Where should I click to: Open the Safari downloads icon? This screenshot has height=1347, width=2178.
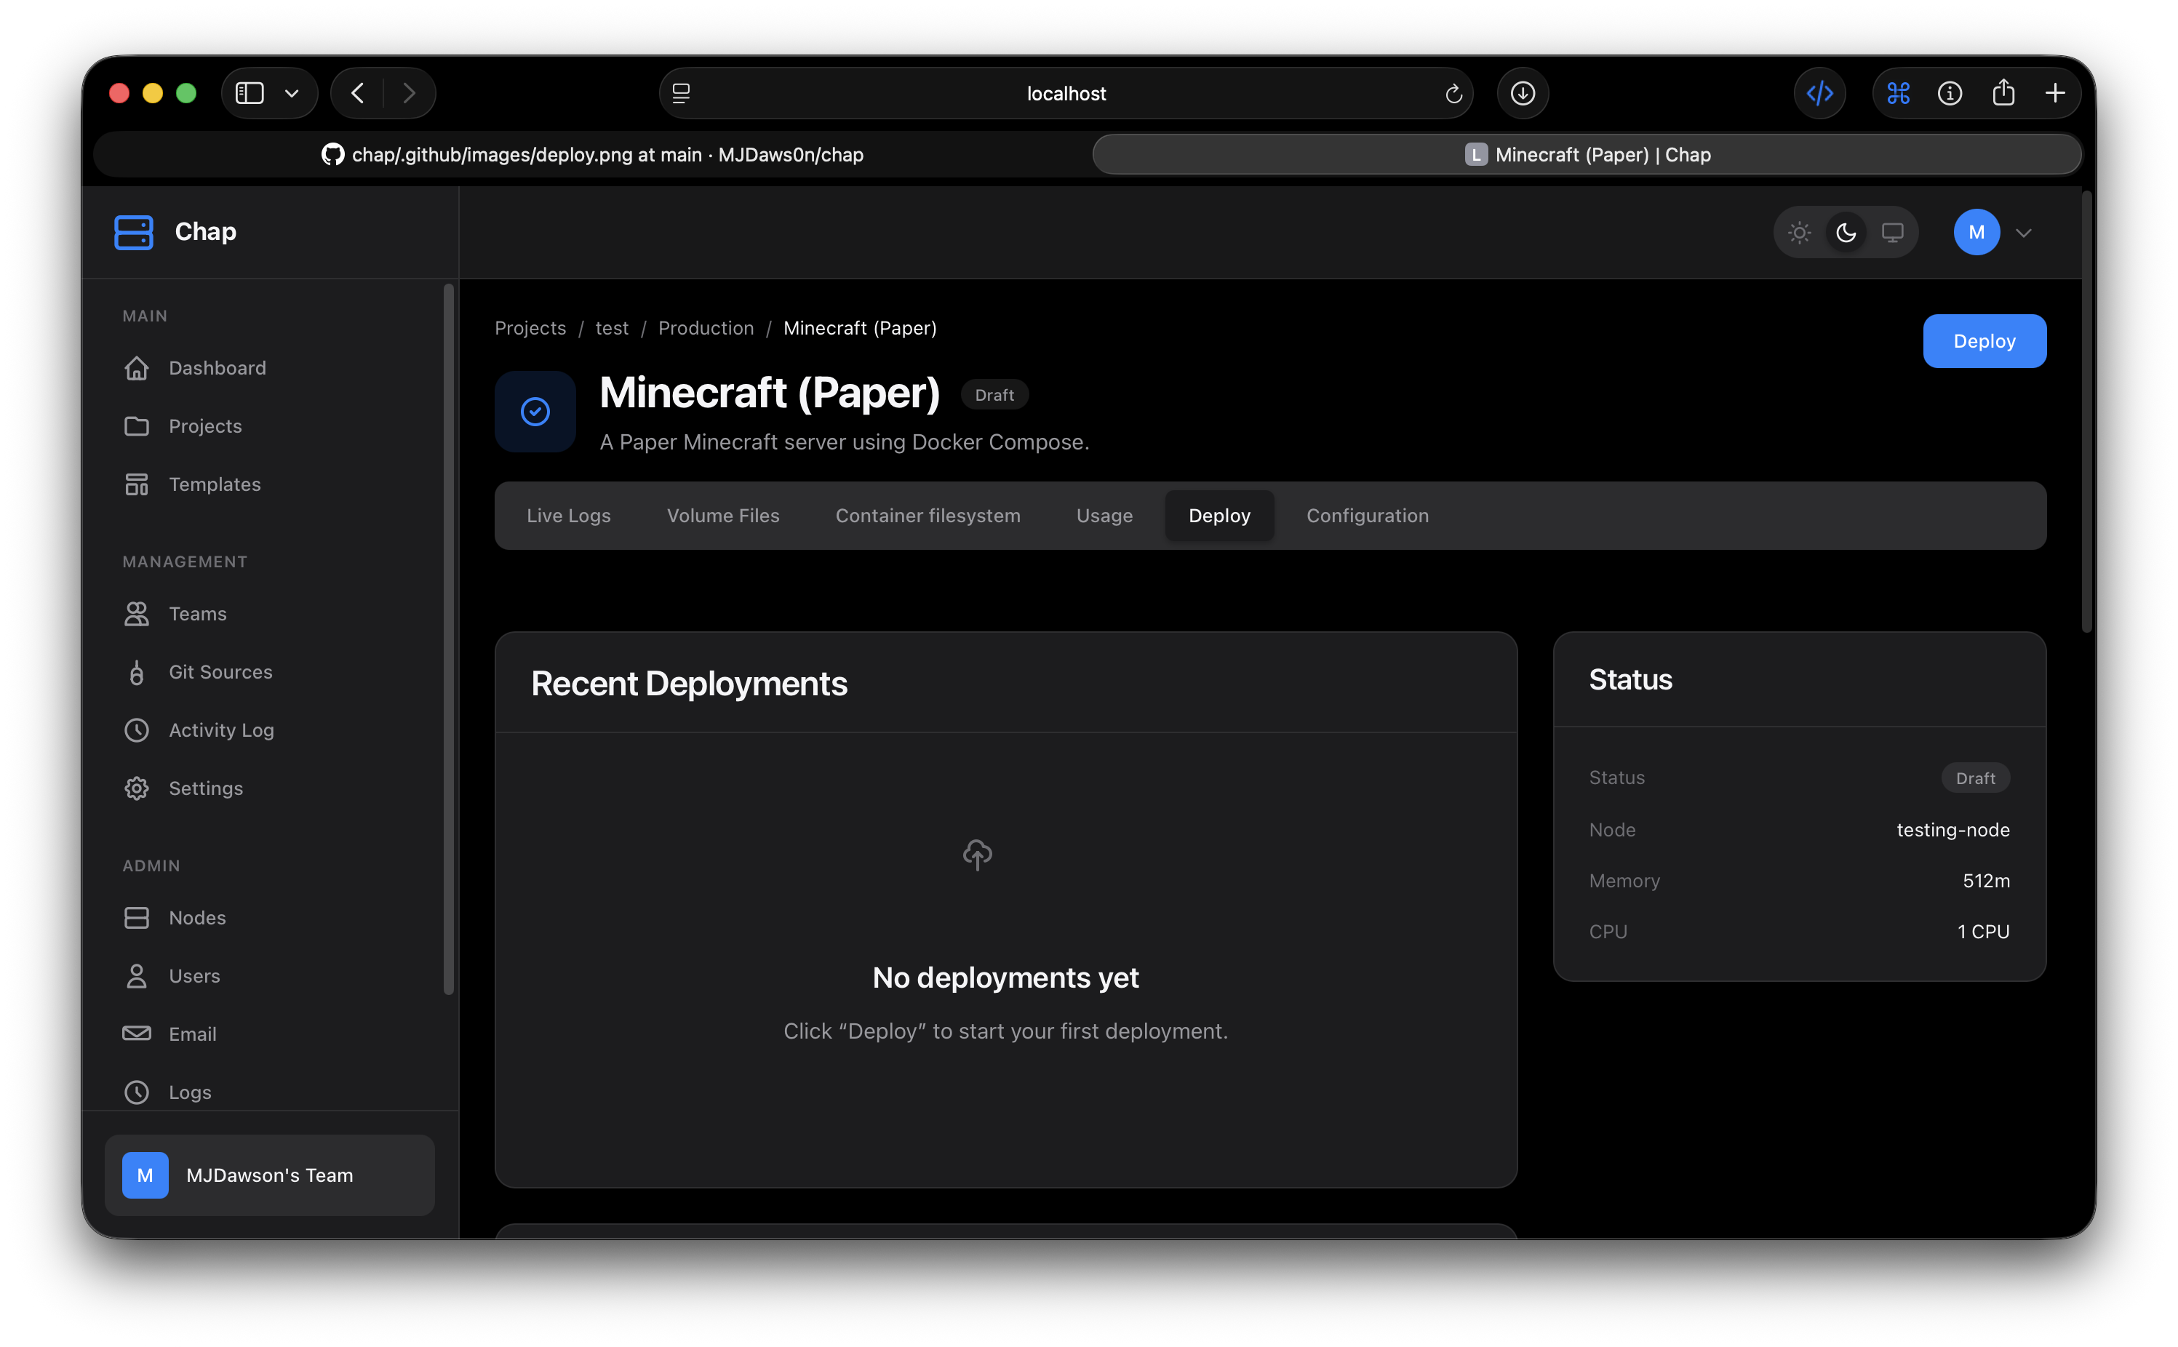(x=1523, y=94)
